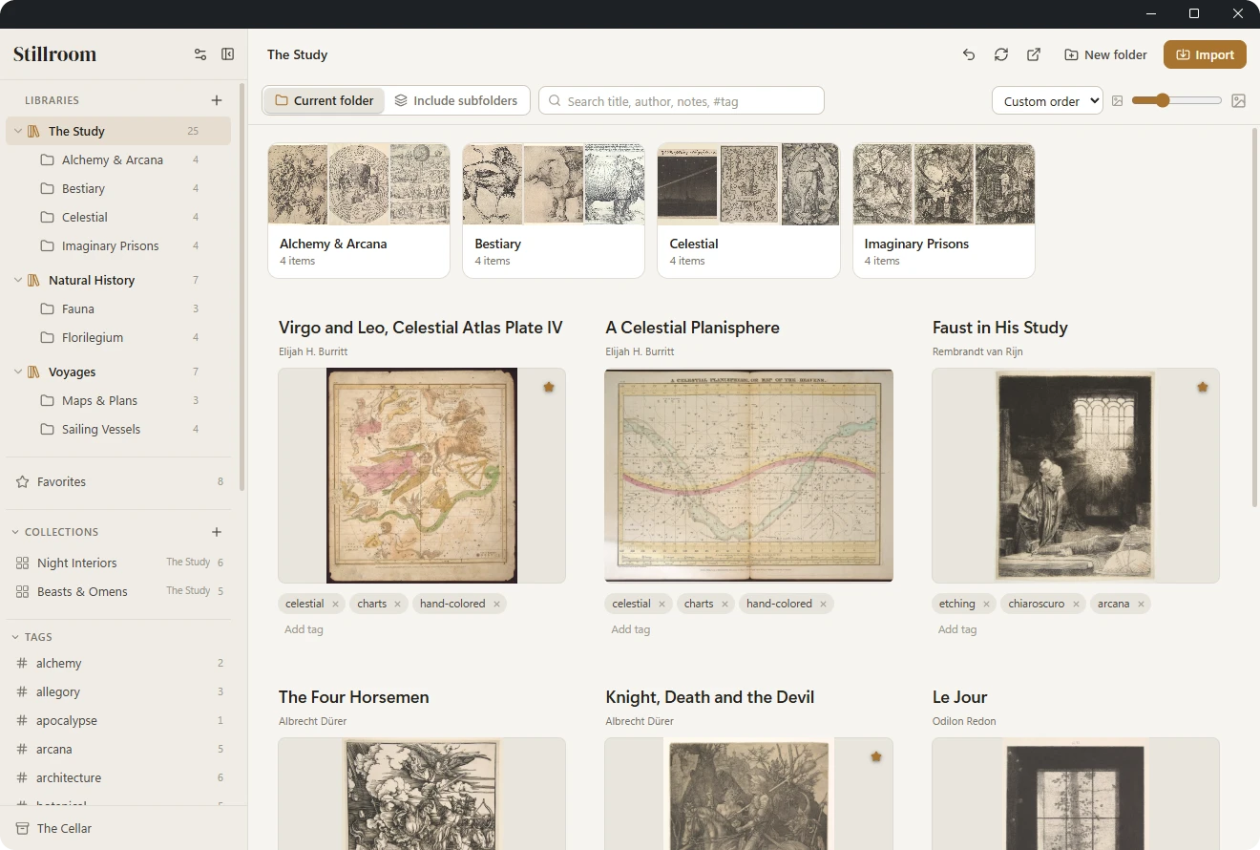Open in external window icon
Image resolution: width=1260 pixels, height=850 pixels.
(1034, 54)
